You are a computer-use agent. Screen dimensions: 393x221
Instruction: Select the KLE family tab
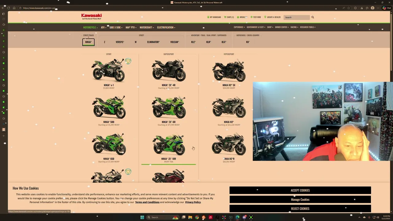[193, 42]
